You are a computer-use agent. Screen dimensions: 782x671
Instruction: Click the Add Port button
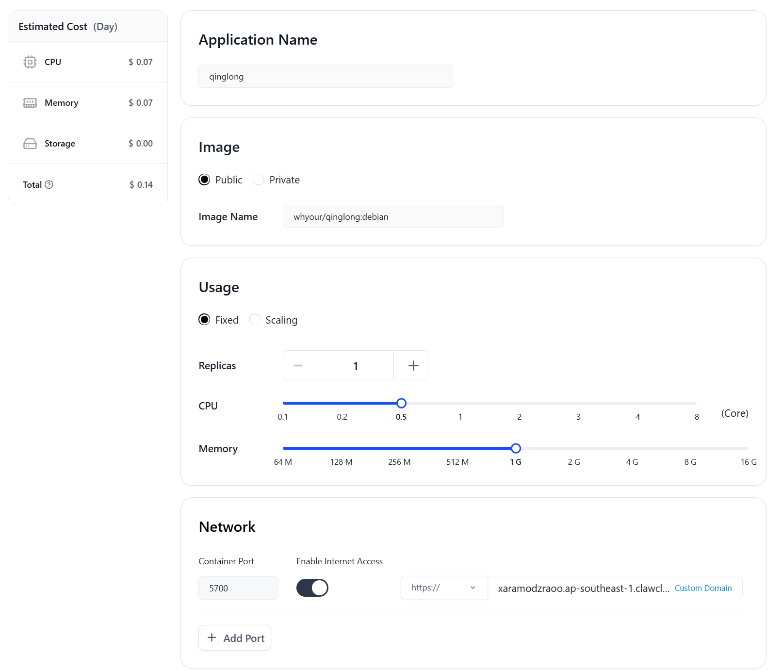pyautogui.click(x=235, y=638)
